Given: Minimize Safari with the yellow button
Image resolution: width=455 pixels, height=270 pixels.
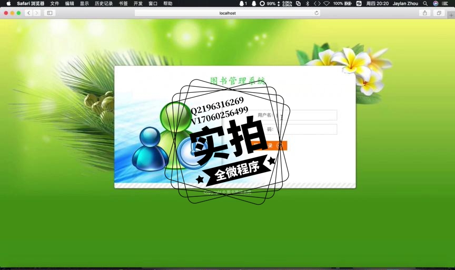Looking at the screenshot, I should (12, 13).
